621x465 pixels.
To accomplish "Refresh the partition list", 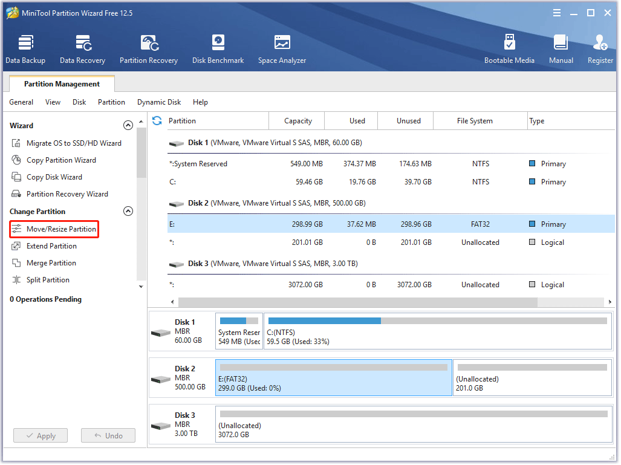I will click(157, 121).
